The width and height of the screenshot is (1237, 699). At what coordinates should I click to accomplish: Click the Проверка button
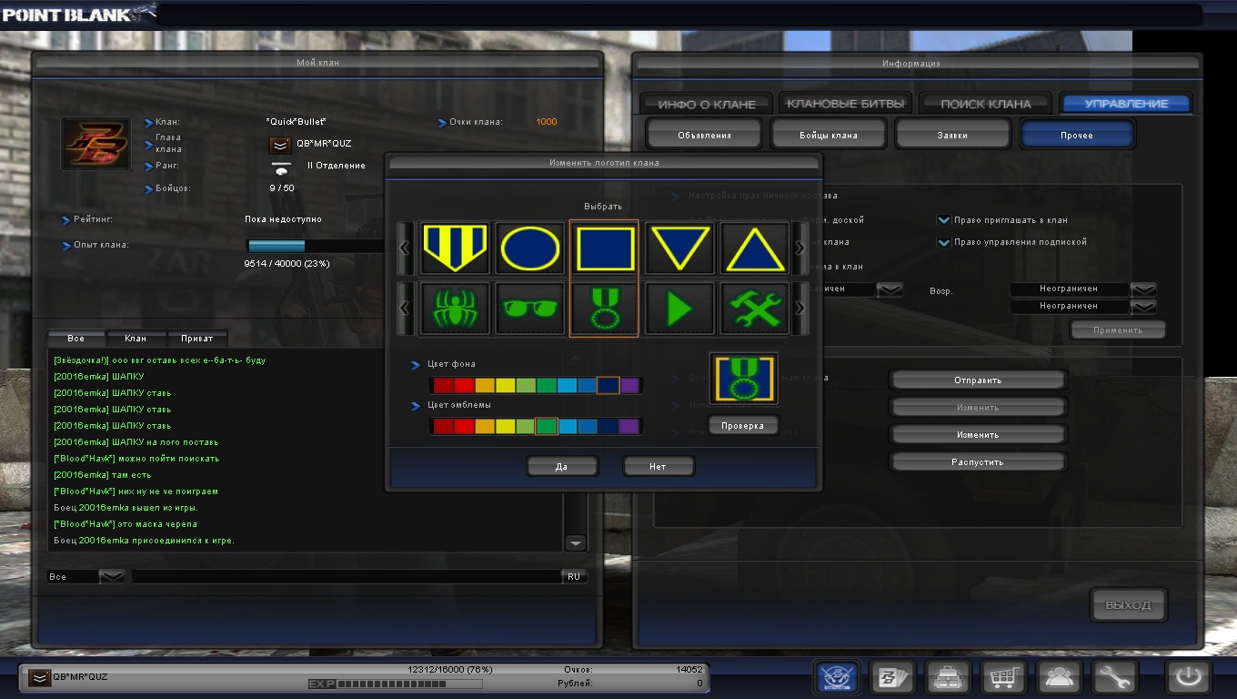(x=743, y=425)
